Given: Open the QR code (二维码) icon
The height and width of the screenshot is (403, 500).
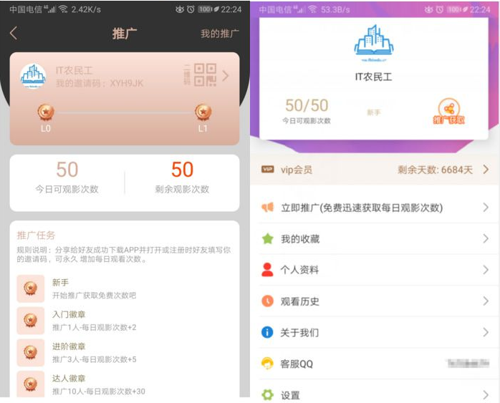Looking at the screenshot, I should coord(205,75).
